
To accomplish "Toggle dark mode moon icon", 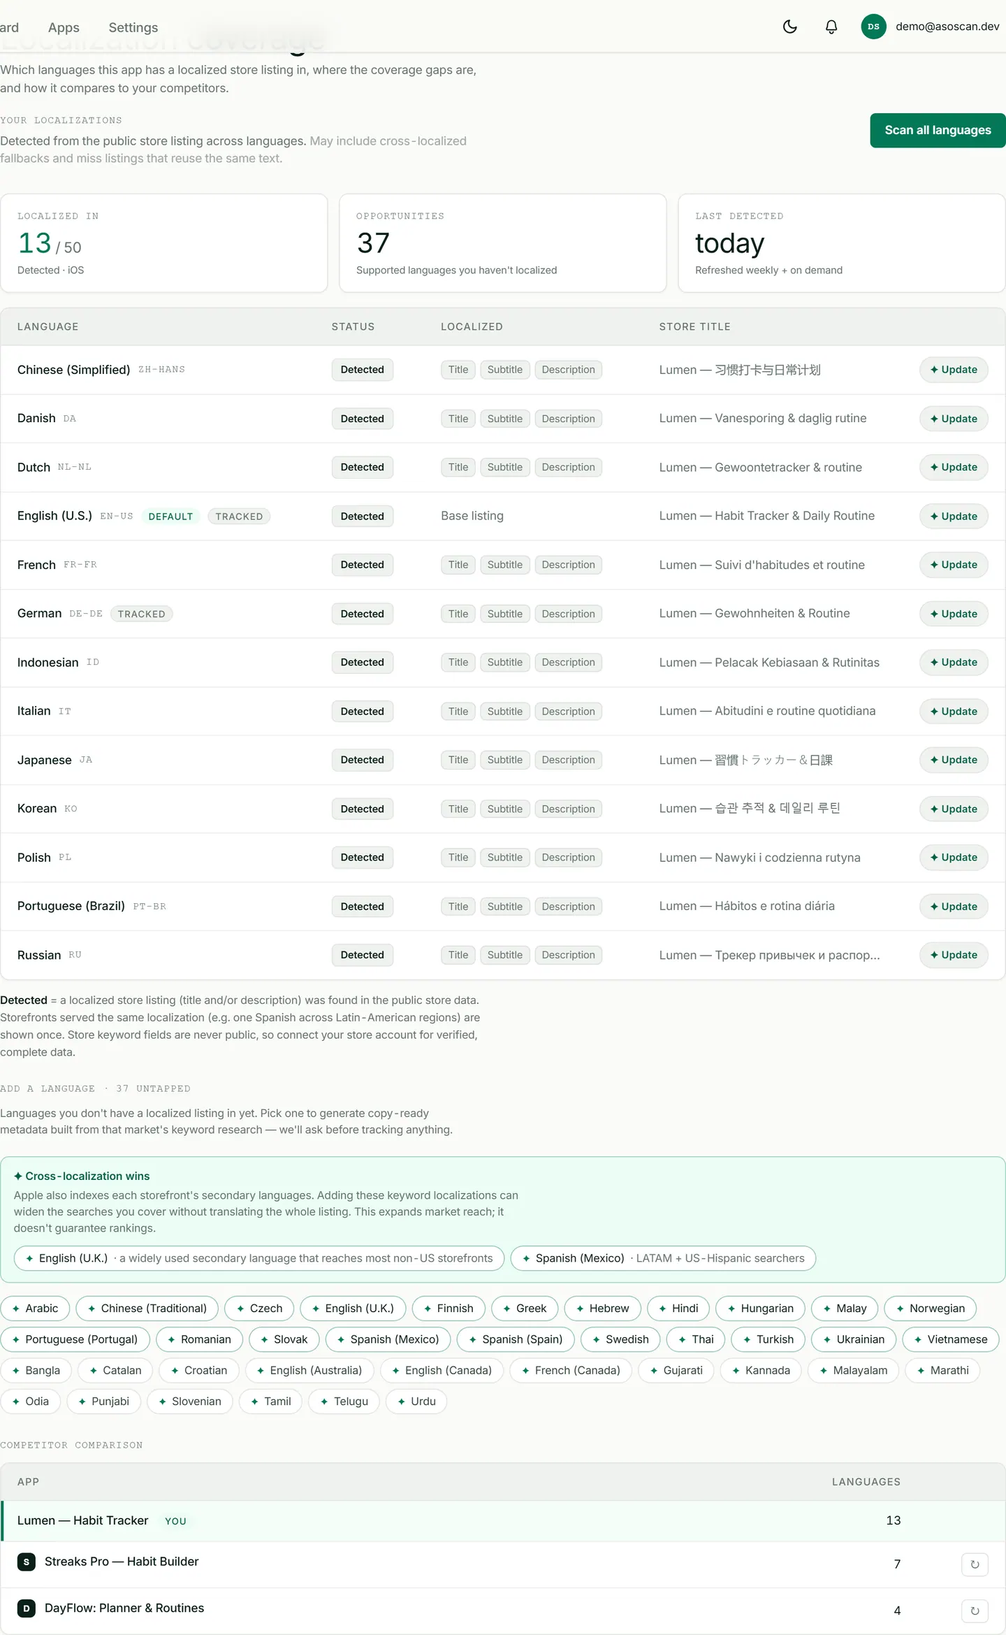I will pos(790,27).
